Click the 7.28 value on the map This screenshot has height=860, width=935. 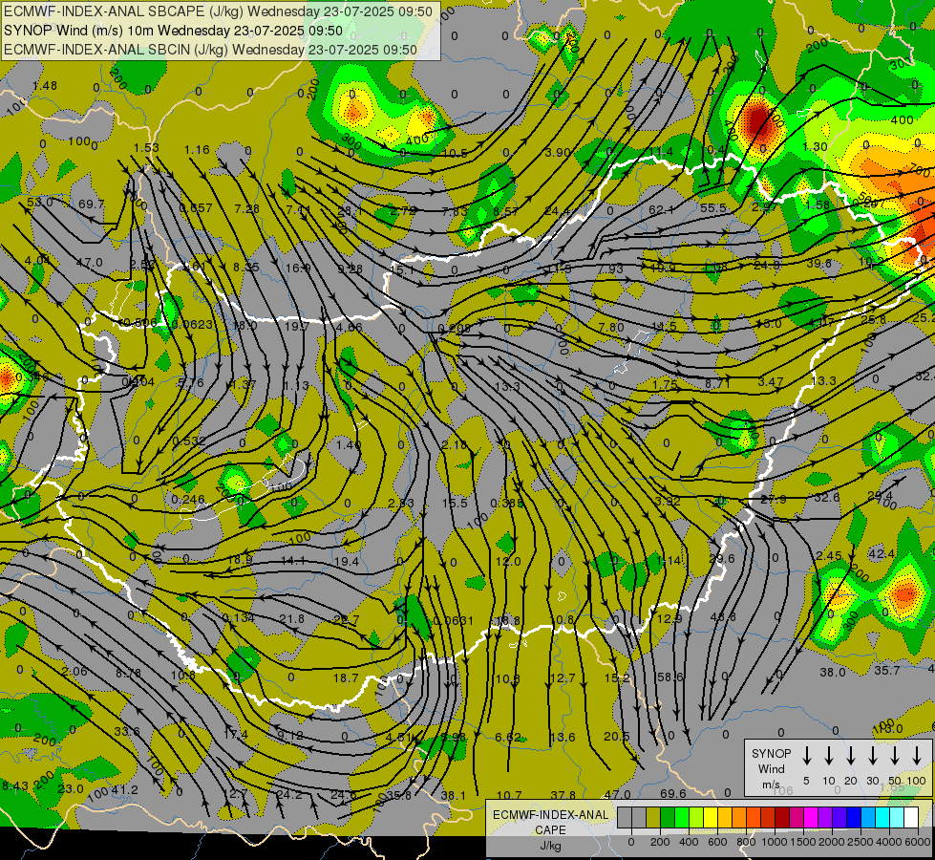pyautogui.click(x=246, y=208)
